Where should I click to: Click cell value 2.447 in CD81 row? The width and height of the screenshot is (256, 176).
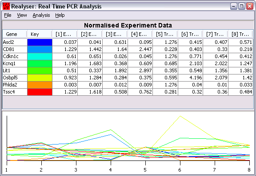140,49
